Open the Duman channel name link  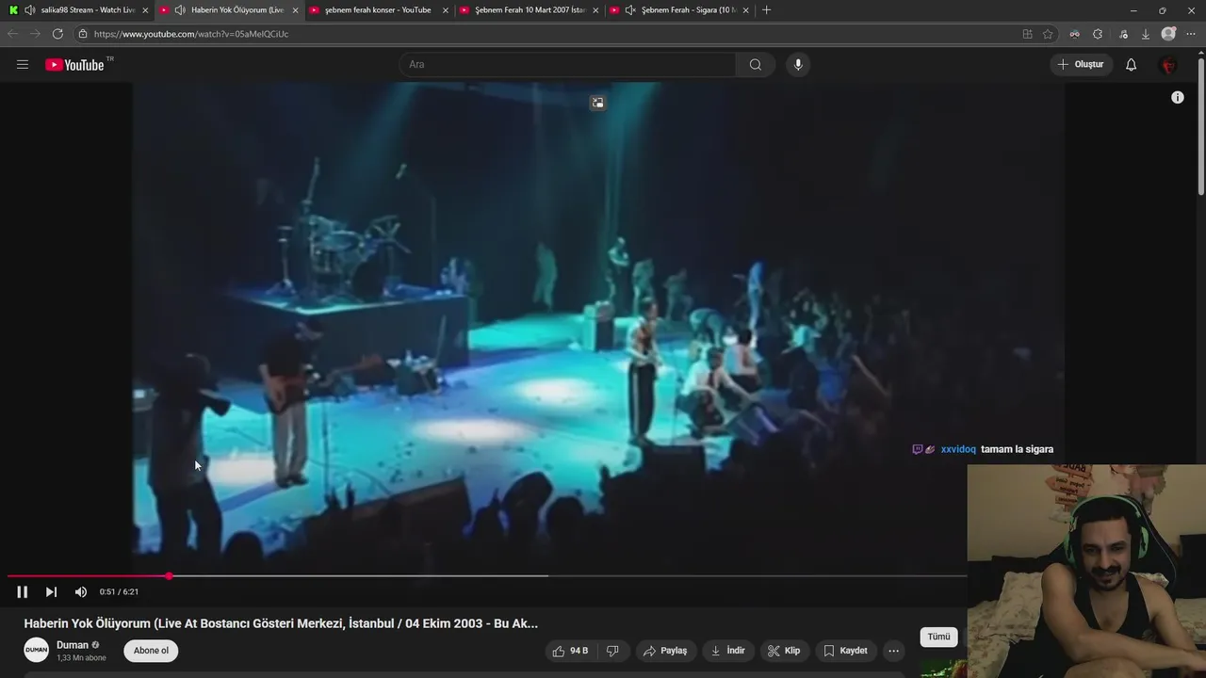73,645
